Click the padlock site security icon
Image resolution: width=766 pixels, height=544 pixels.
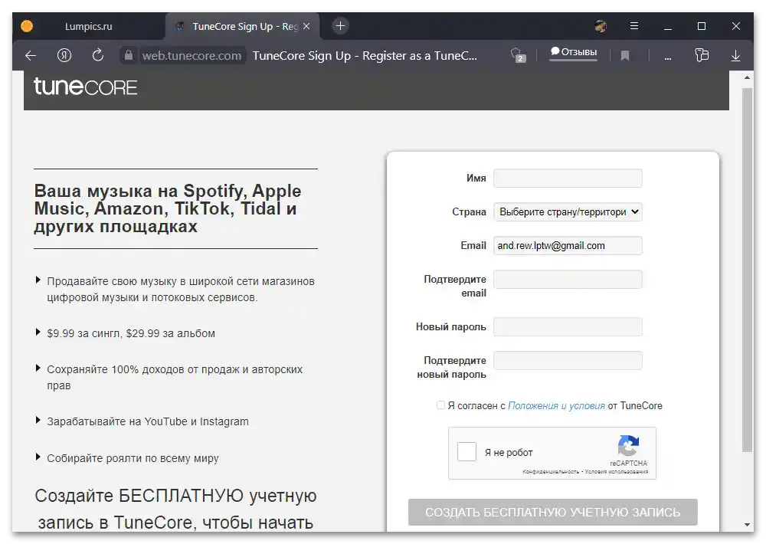point(129,55)
